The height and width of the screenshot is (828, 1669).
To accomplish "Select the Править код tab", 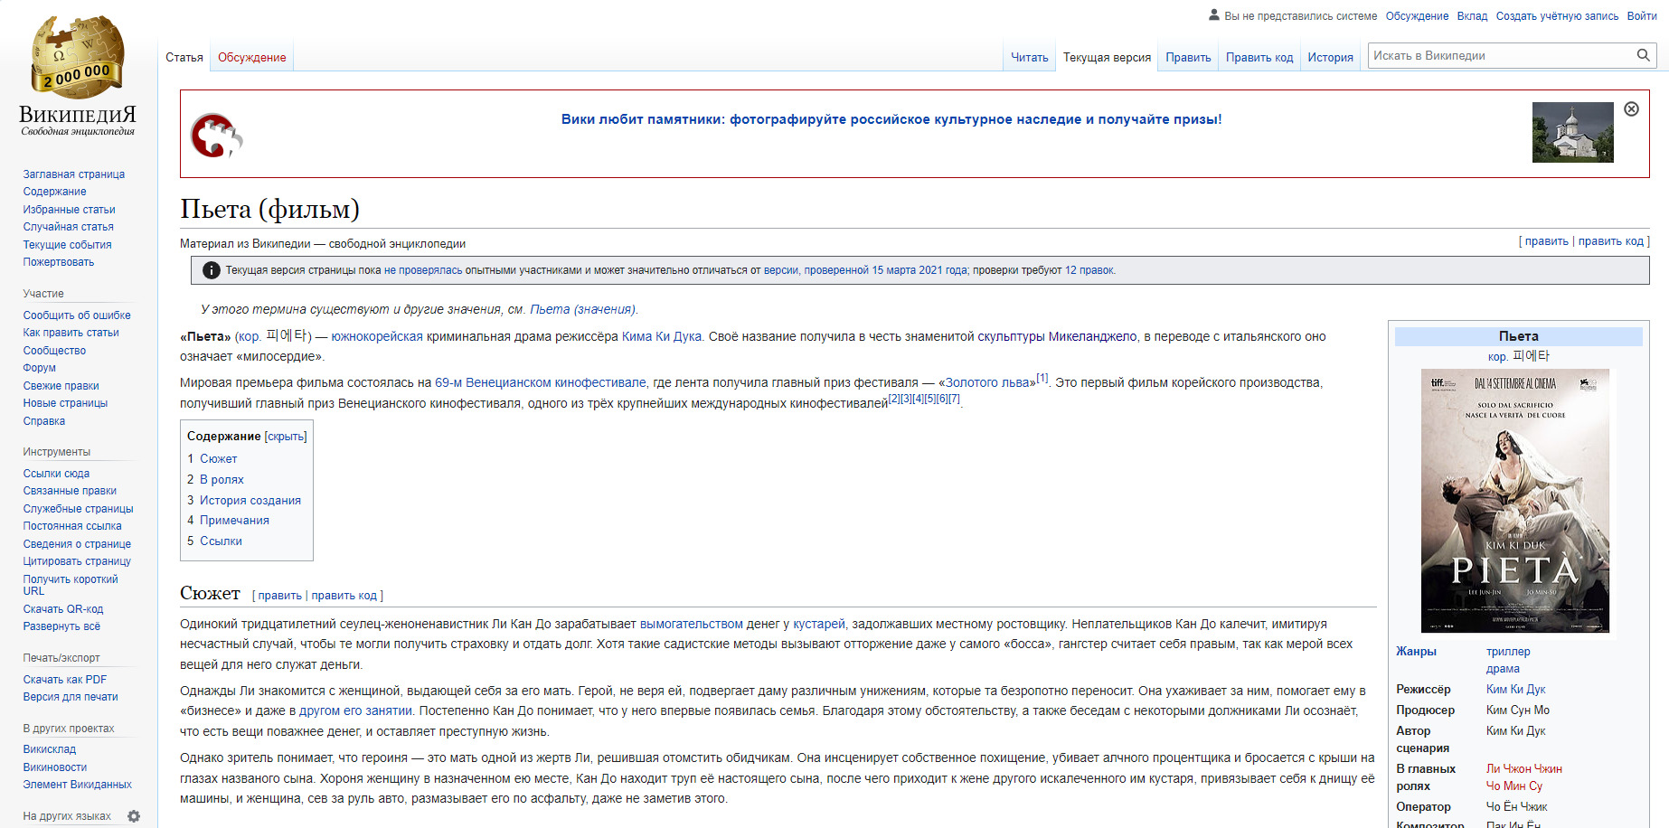I will pyautogui.click(x=1259, y=58).
